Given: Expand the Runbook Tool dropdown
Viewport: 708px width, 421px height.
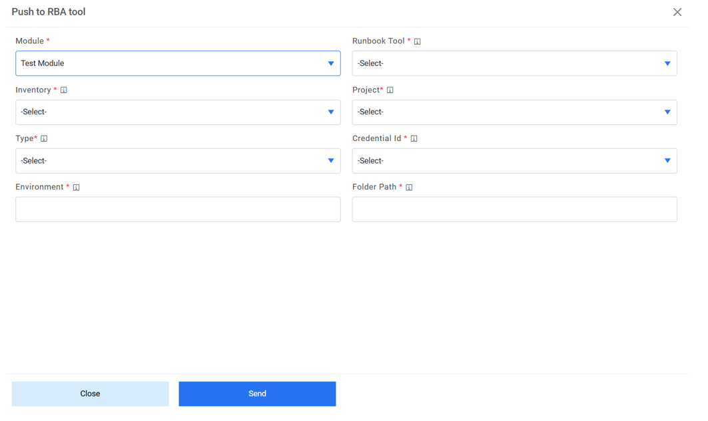Looking at the screenshot, I should [514, 63].
